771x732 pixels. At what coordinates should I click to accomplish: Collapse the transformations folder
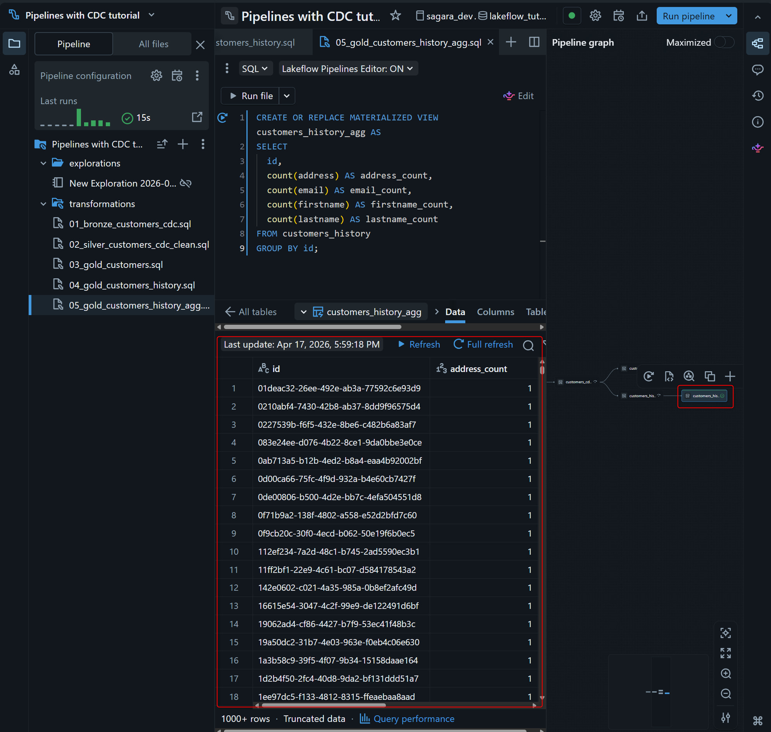43,204
